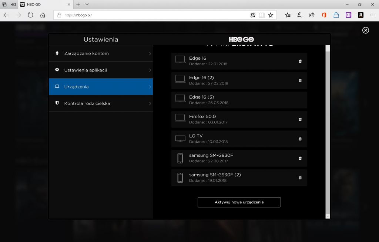
Task: Click phone icon beside samsung SM-G930F (2)
Action: pyautogui.click(x=180, y=178)
